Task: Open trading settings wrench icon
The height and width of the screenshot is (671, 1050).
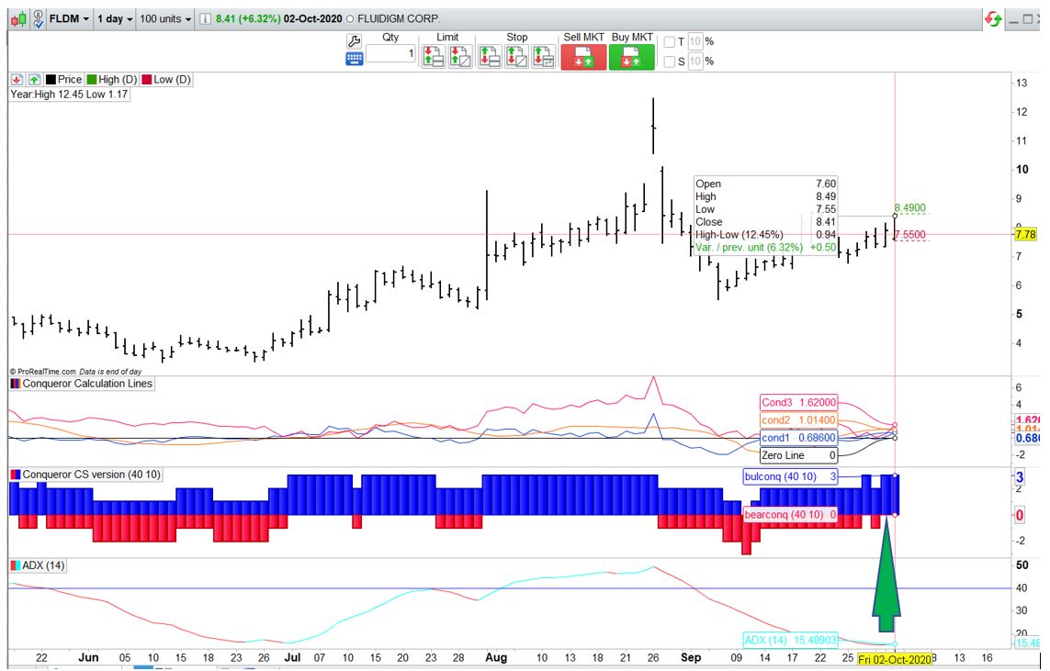Action: 354,41
